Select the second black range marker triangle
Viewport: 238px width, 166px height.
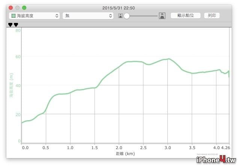pyautogui.click(x=16, y=25)
